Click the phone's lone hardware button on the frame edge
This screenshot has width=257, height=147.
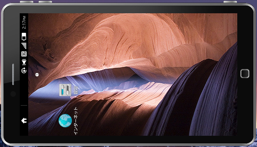230,2
